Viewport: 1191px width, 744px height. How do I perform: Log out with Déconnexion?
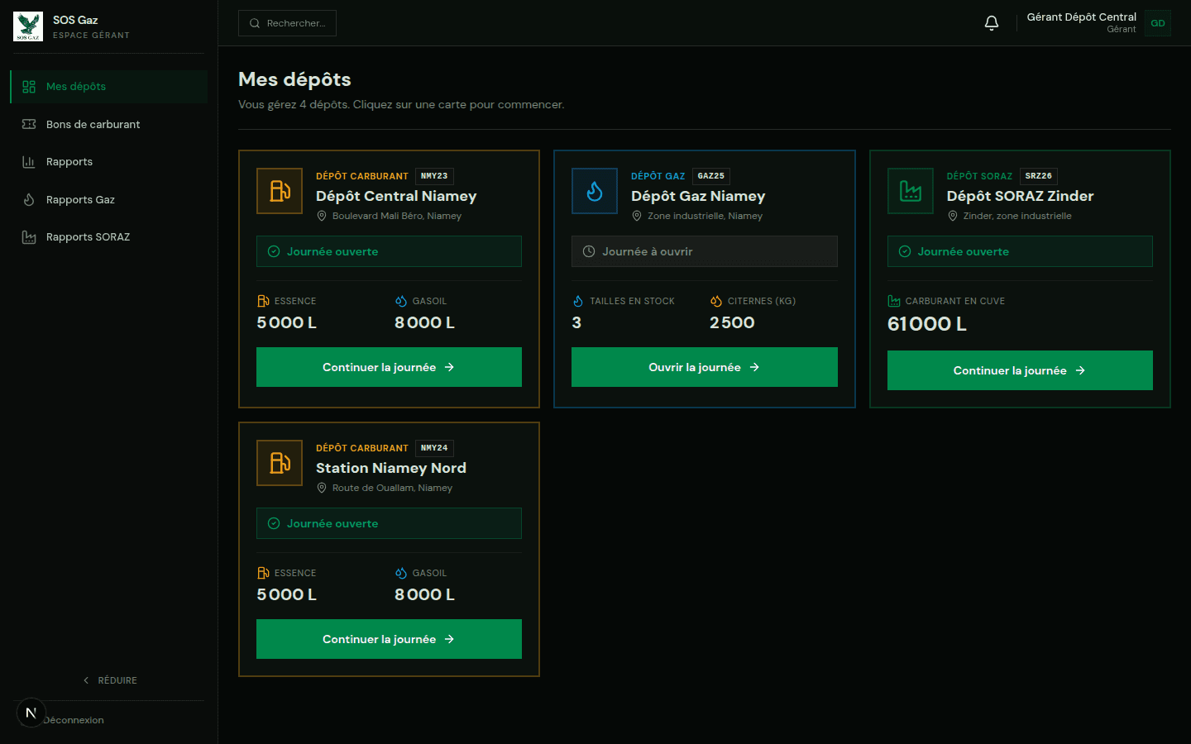(74, 720)
